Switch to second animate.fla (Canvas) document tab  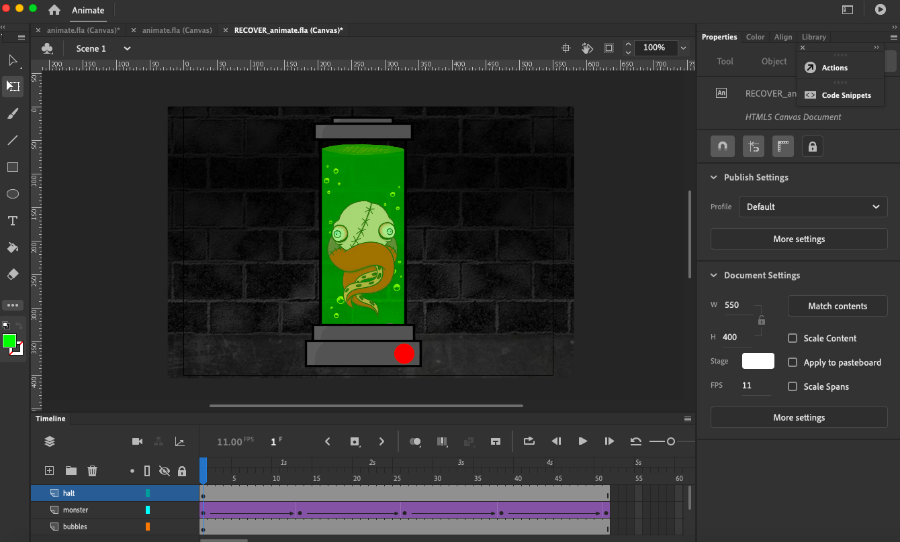tap(177, 30)
